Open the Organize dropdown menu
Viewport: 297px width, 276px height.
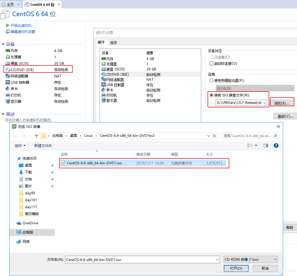point(20,146)
